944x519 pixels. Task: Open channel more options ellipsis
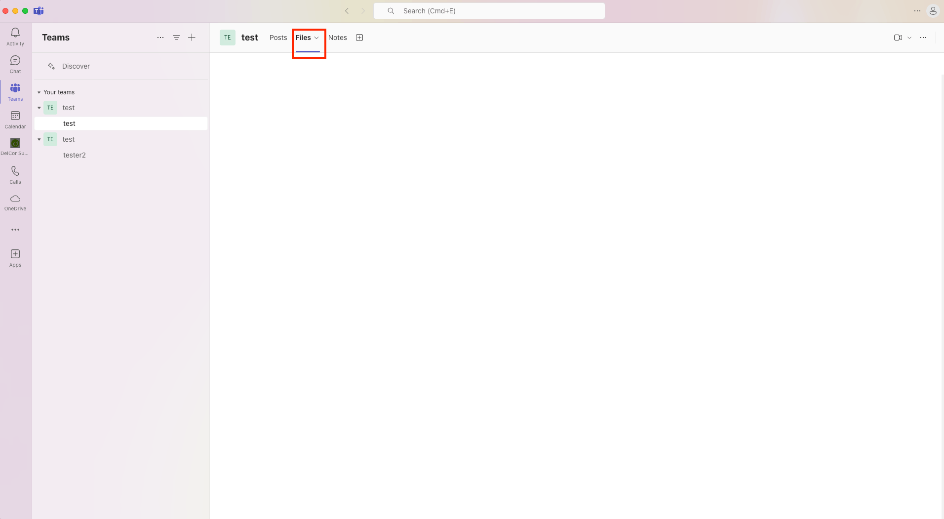(x=923, y=38)
